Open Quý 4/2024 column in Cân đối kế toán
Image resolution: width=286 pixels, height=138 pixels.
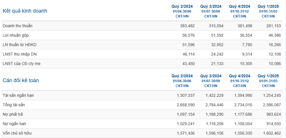coord(240,76)
